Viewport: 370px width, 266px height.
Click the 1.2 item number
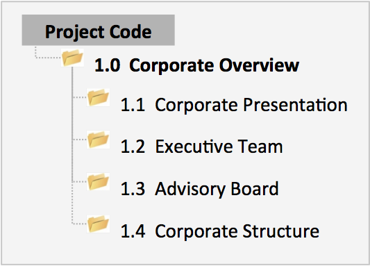click(x=133, y=147)
